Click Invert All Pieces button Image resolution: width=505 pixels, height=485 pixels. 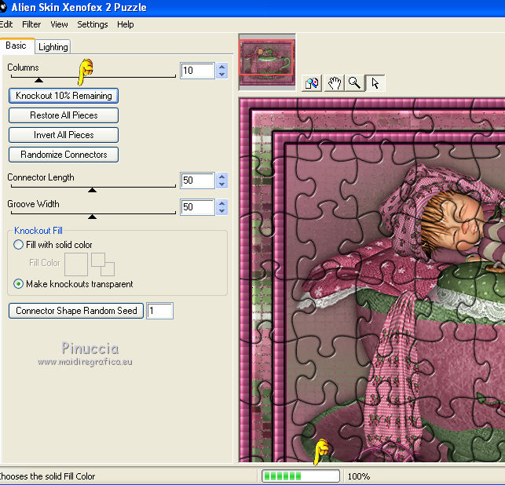[x=64, y=135]
